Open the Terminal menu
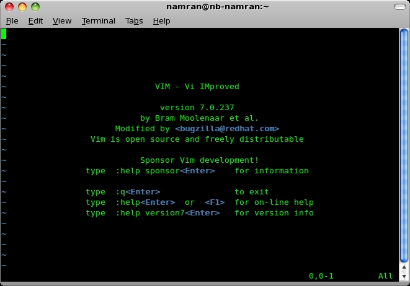This screenshot has height=286, width=410. pyautogui.click(x=99, y=20)
